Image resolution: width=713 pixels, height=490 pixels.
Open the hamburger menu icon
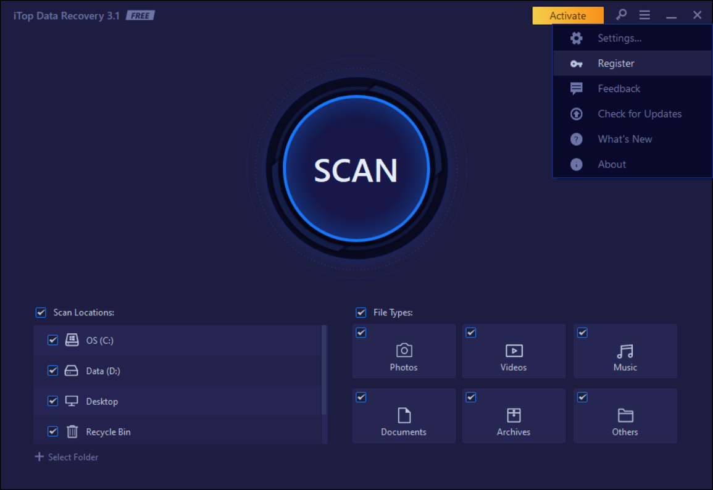tap(644, 15)
